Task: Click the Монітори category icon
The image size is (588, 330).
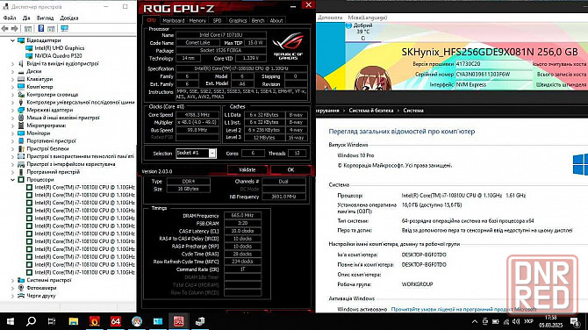Action: pos(21,133)
